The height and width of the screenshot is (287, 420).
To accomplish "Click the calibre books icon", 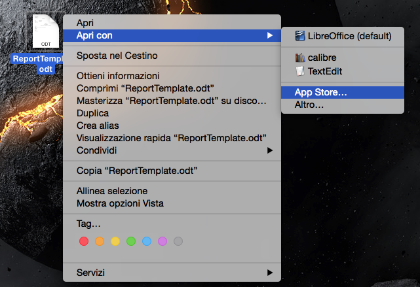I will pos(300,58).
